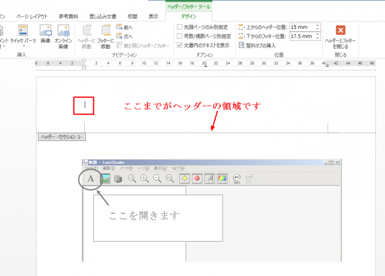385x276 pixels.
Task: Click the 画像 (Picture) insert icon
Action: point(45,36)
